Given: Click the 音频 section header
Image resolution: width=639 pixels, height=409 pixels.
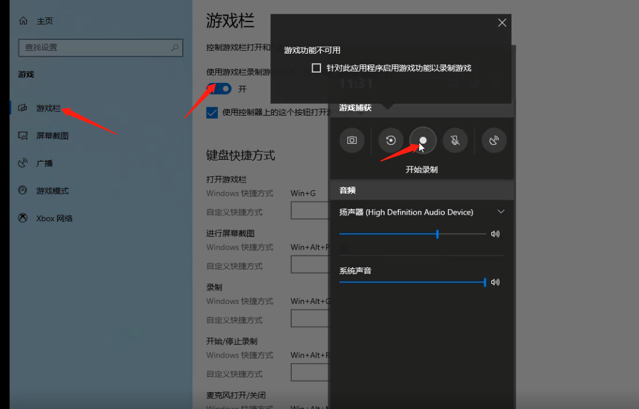Looking at the screenshot, I should pyautogui.click(x=348, y=190).
